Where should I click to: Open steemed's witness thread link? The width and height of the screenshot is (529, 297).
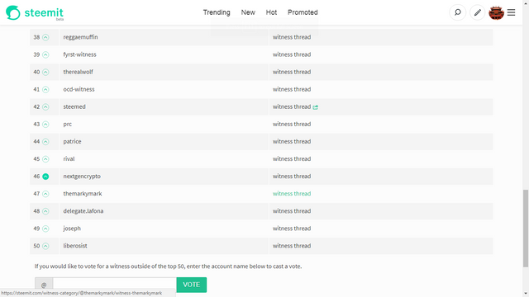pos(292,106)
